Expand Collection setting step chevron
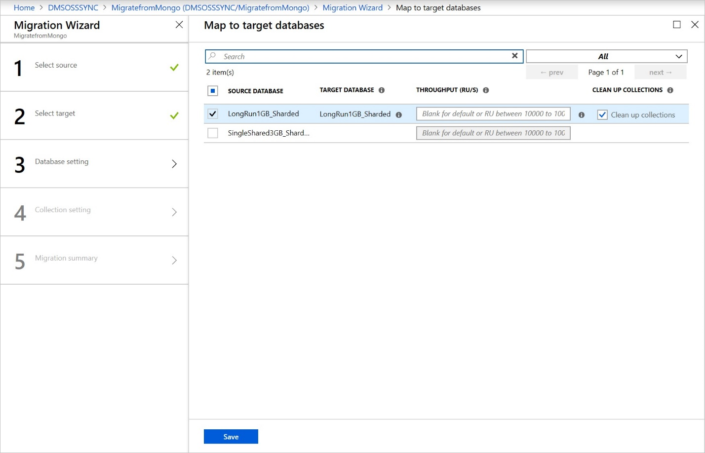This screenshot has width=705, height=453. [x=174, y=212]
